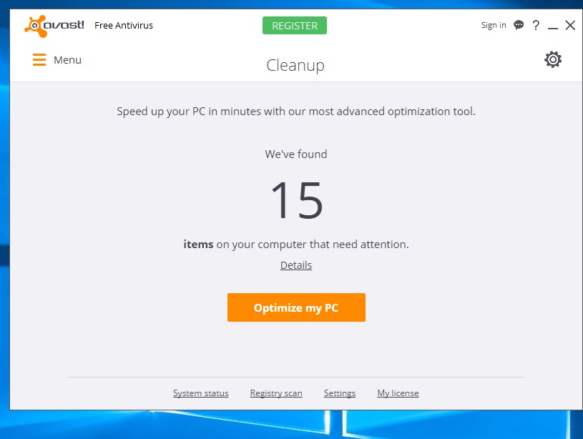Click the number 15 items count
583x439 pixels.
click(x=297, y=200)
